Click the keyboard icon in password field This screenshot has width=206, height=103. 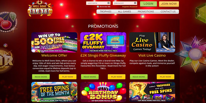point(135,3)
